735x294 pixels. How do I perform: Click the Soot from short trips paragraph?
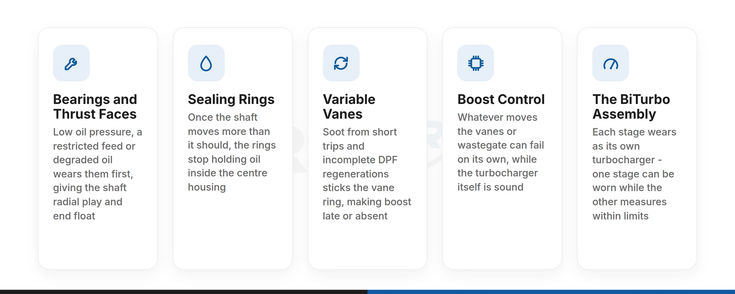pyautogui.click(x=367, y=174)
